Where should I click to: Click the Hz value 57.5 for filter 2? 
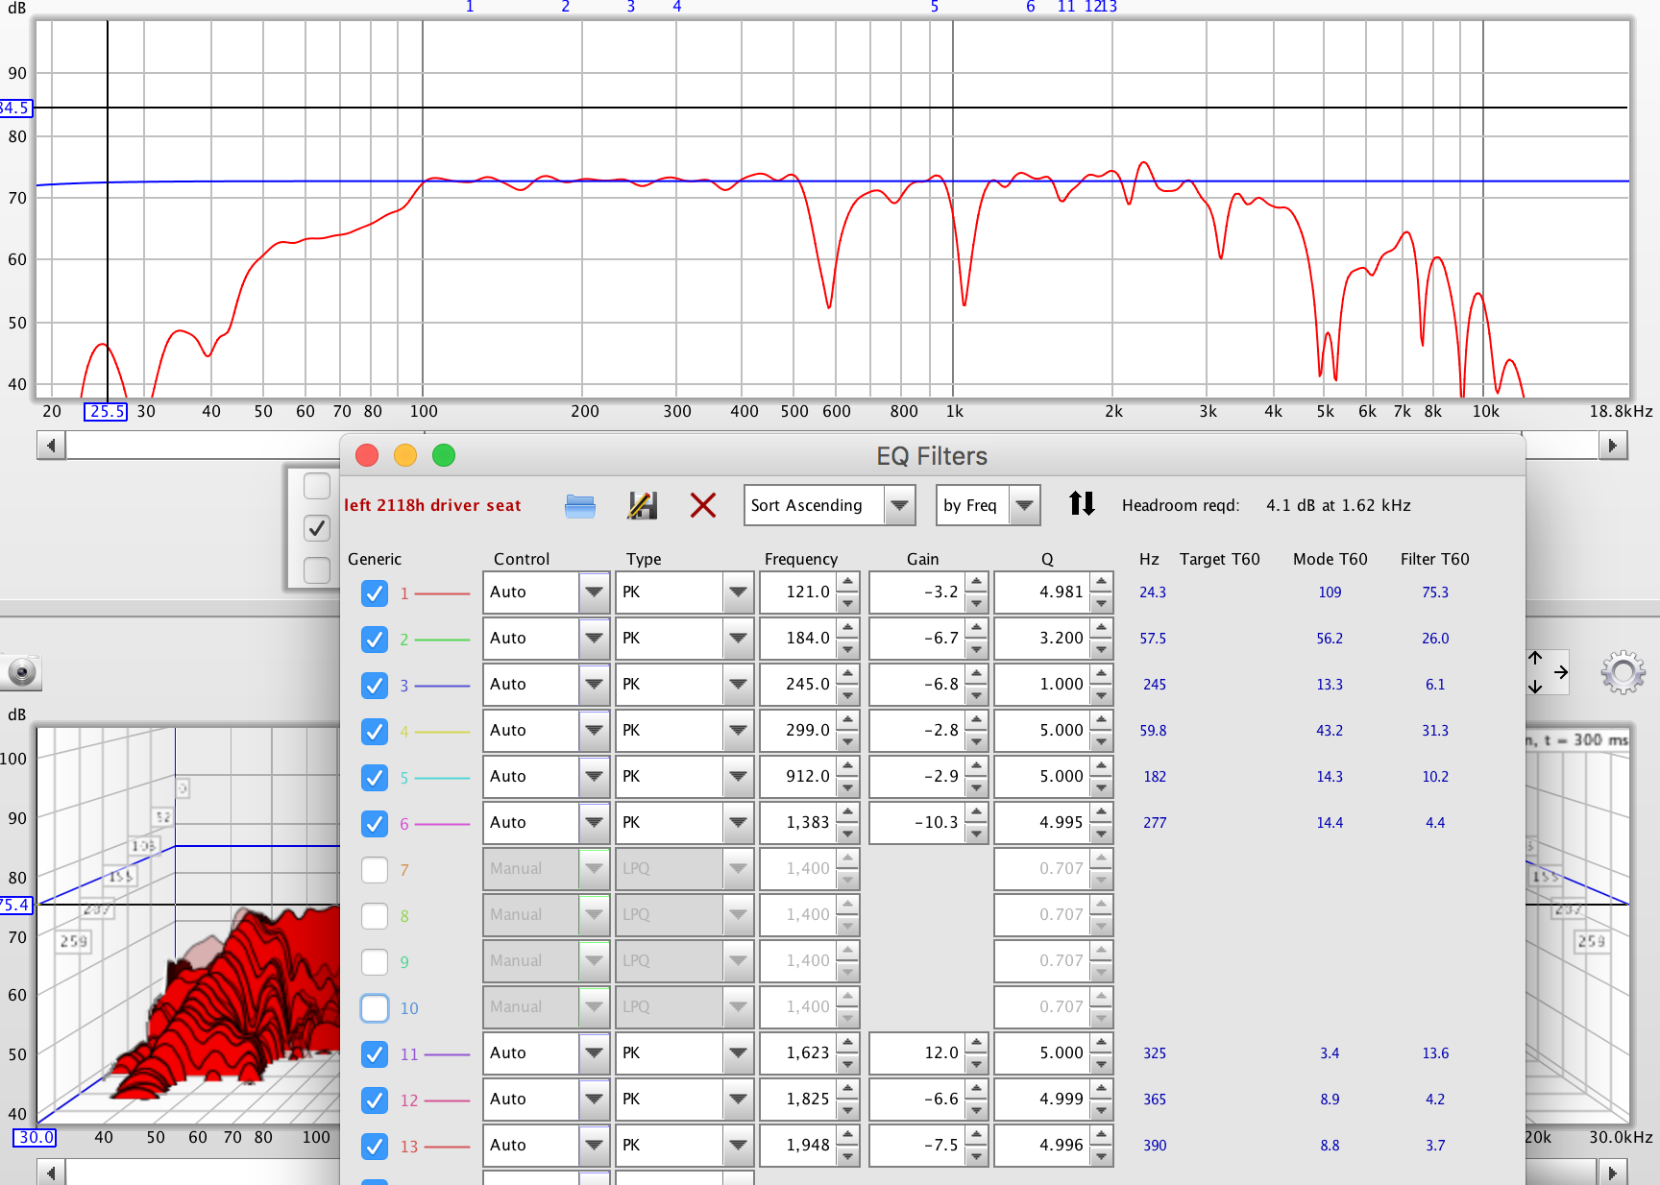tap(1153, 639)
